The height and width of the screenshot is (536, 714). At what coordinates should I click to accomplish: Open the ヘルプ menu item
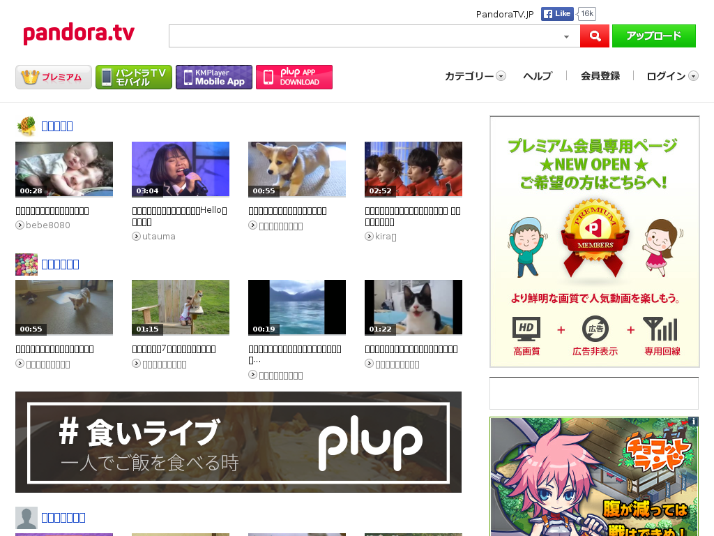pyautogui.click(x=538, y=76)
